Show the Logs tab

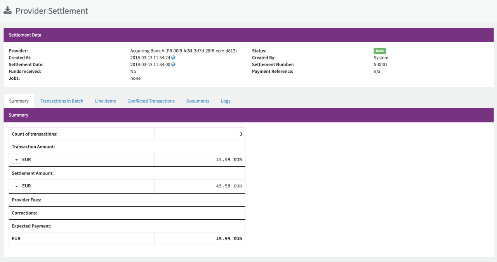pos(226,101)
